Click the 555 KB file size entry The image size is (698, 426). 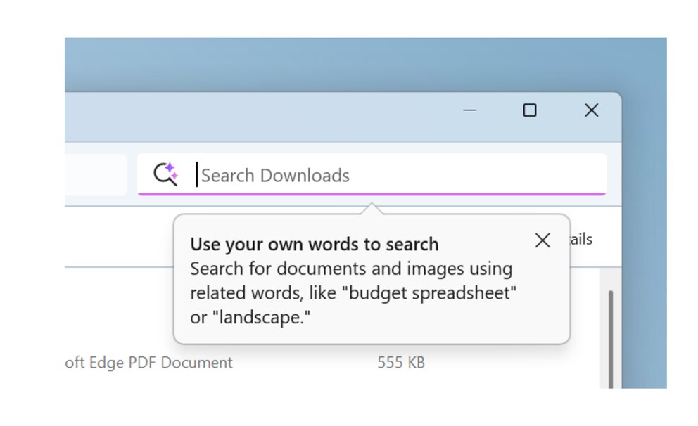coord(401,363)
